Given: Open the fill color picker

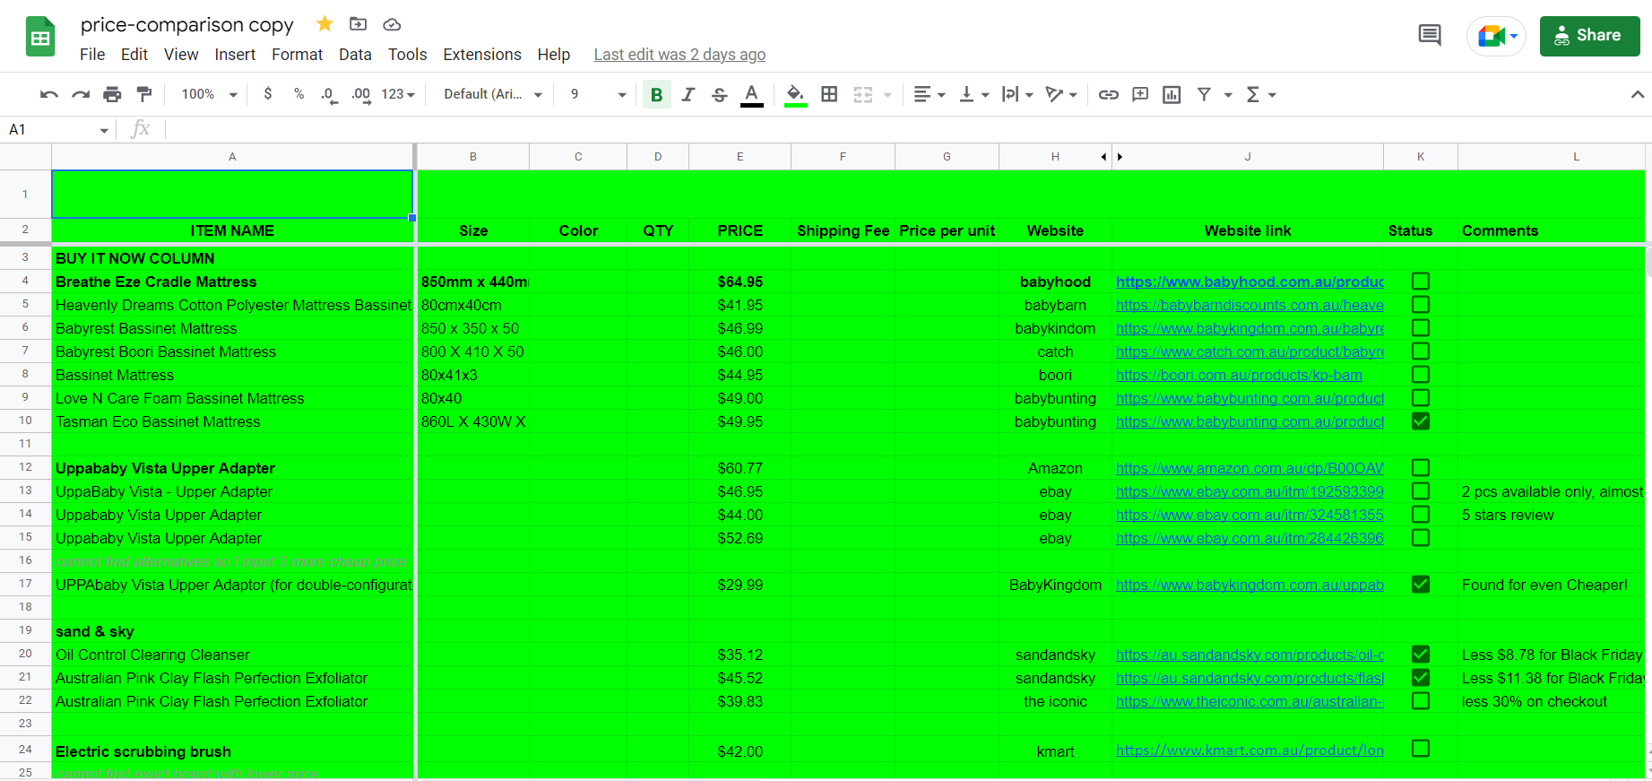Looking at the screenshot, I should pos(795,94).
